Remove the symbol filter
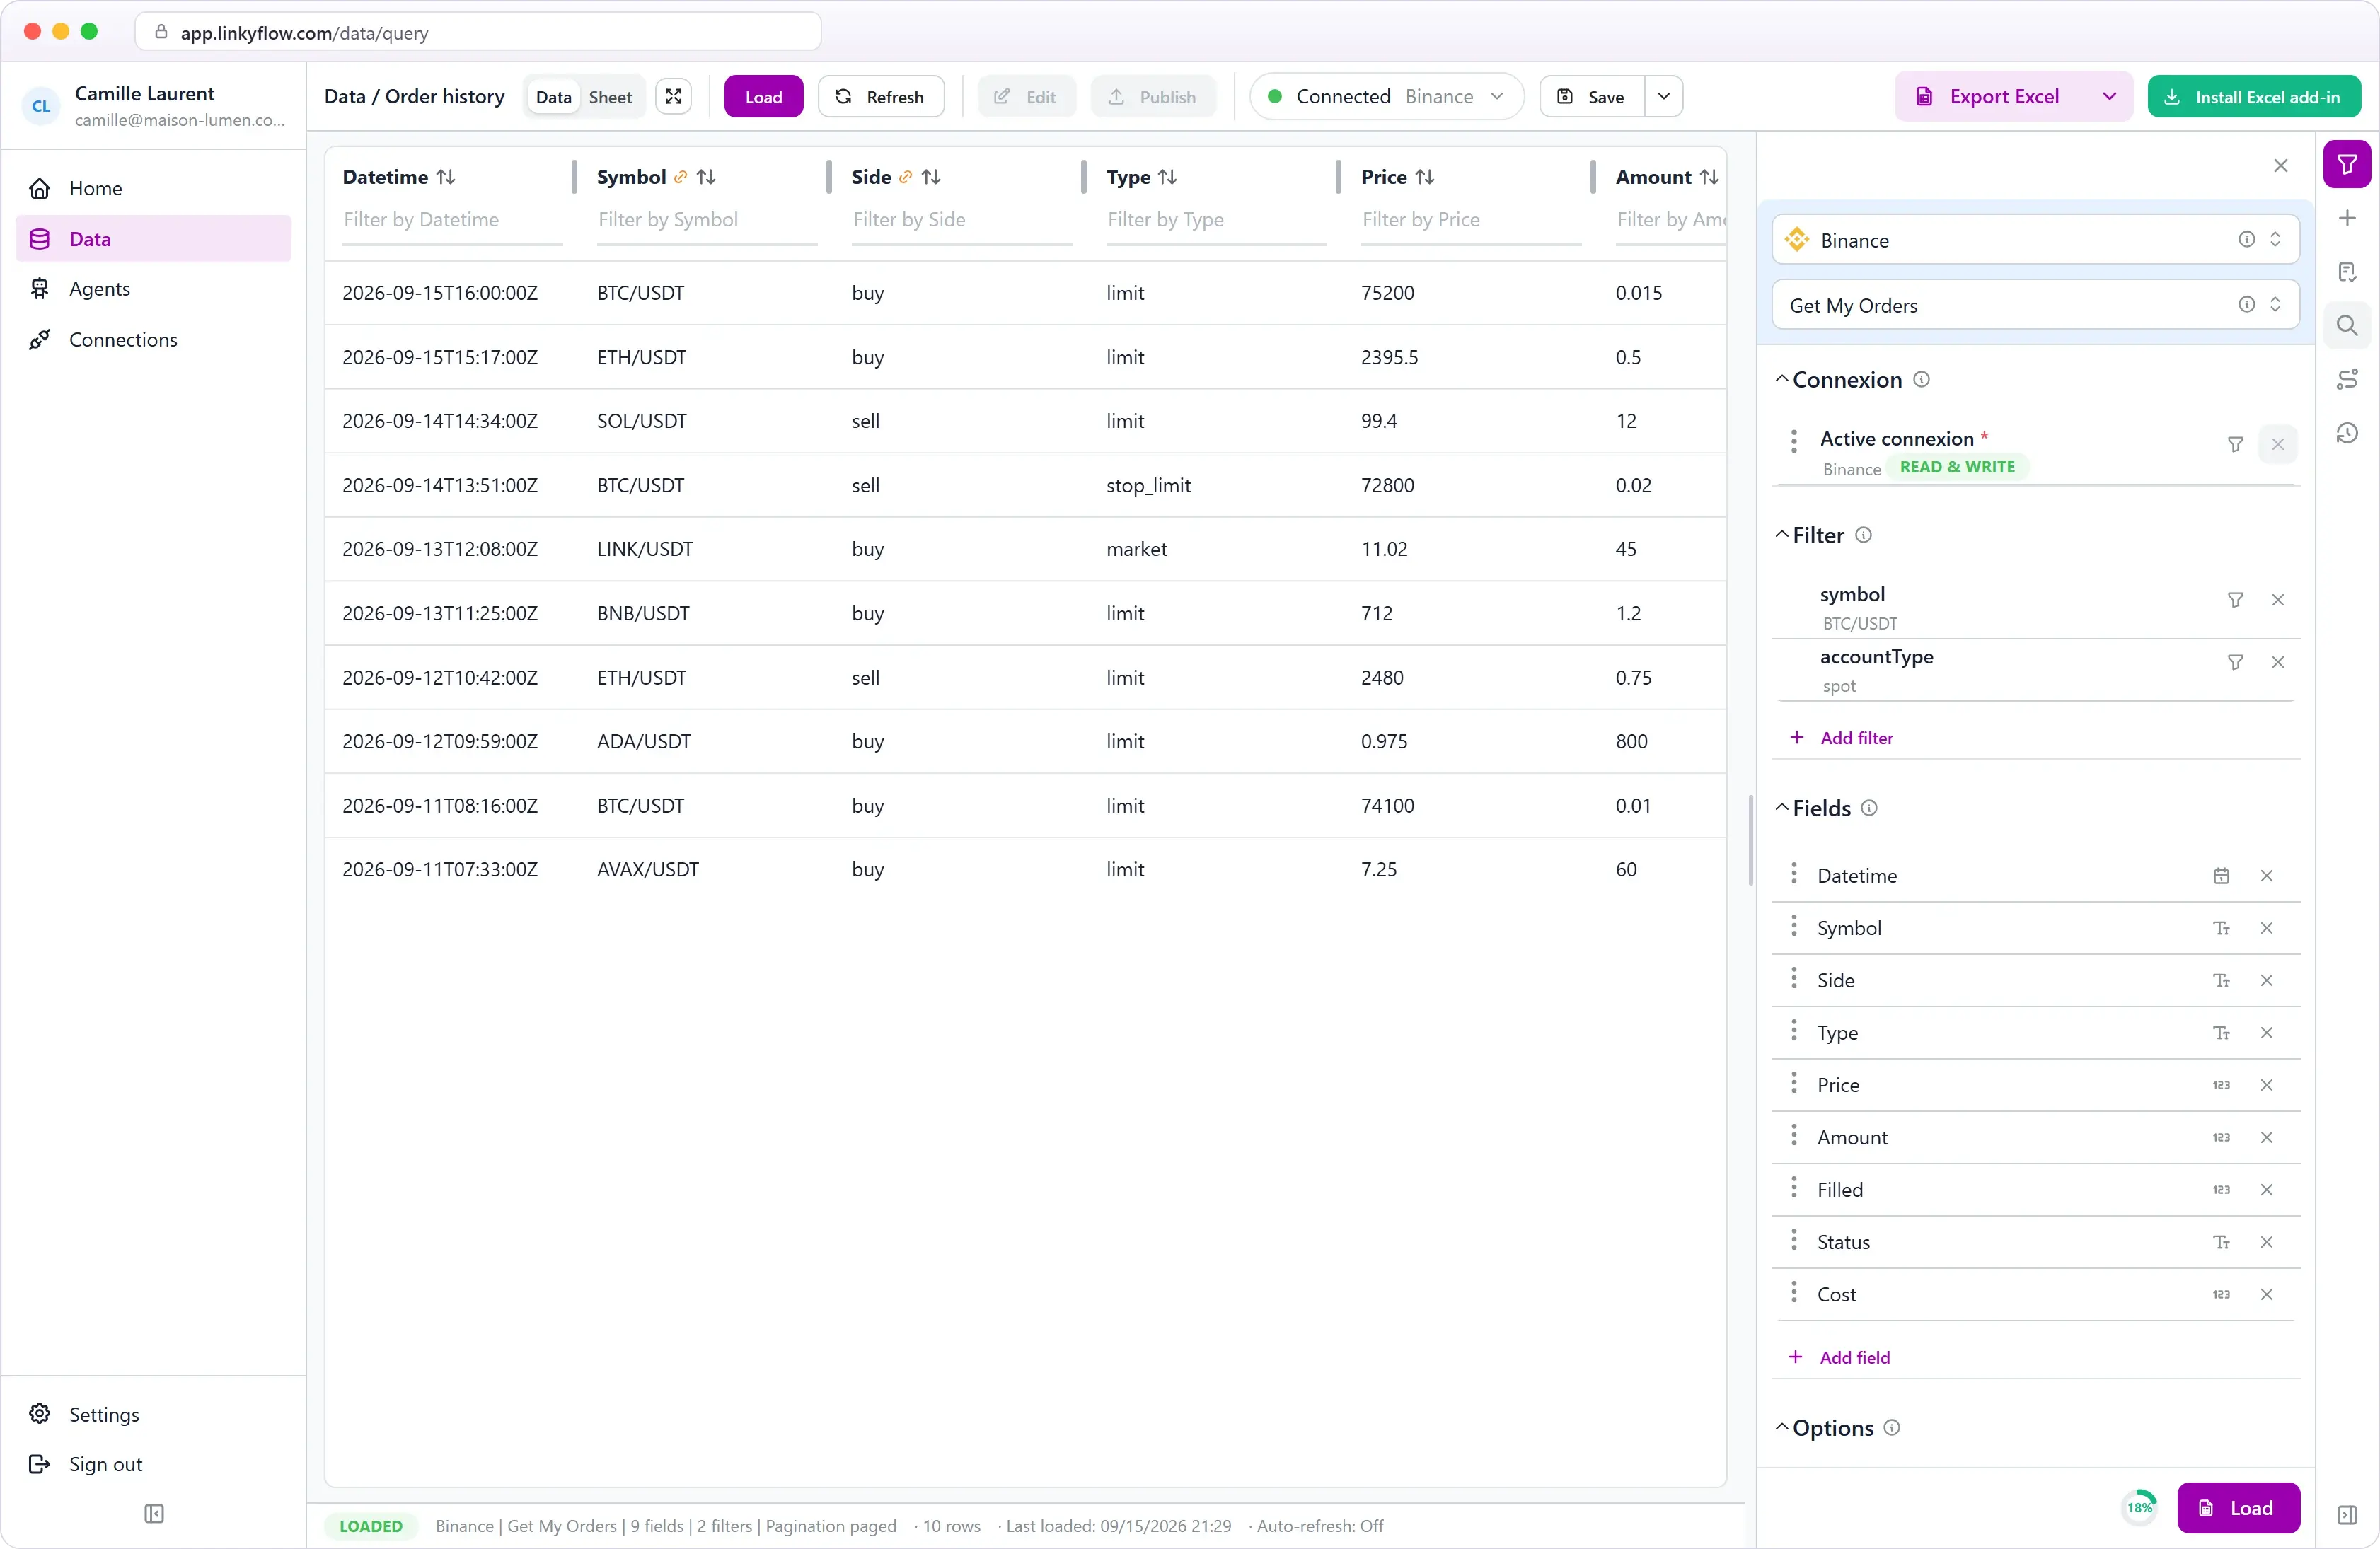 (x=2277, y=600)
